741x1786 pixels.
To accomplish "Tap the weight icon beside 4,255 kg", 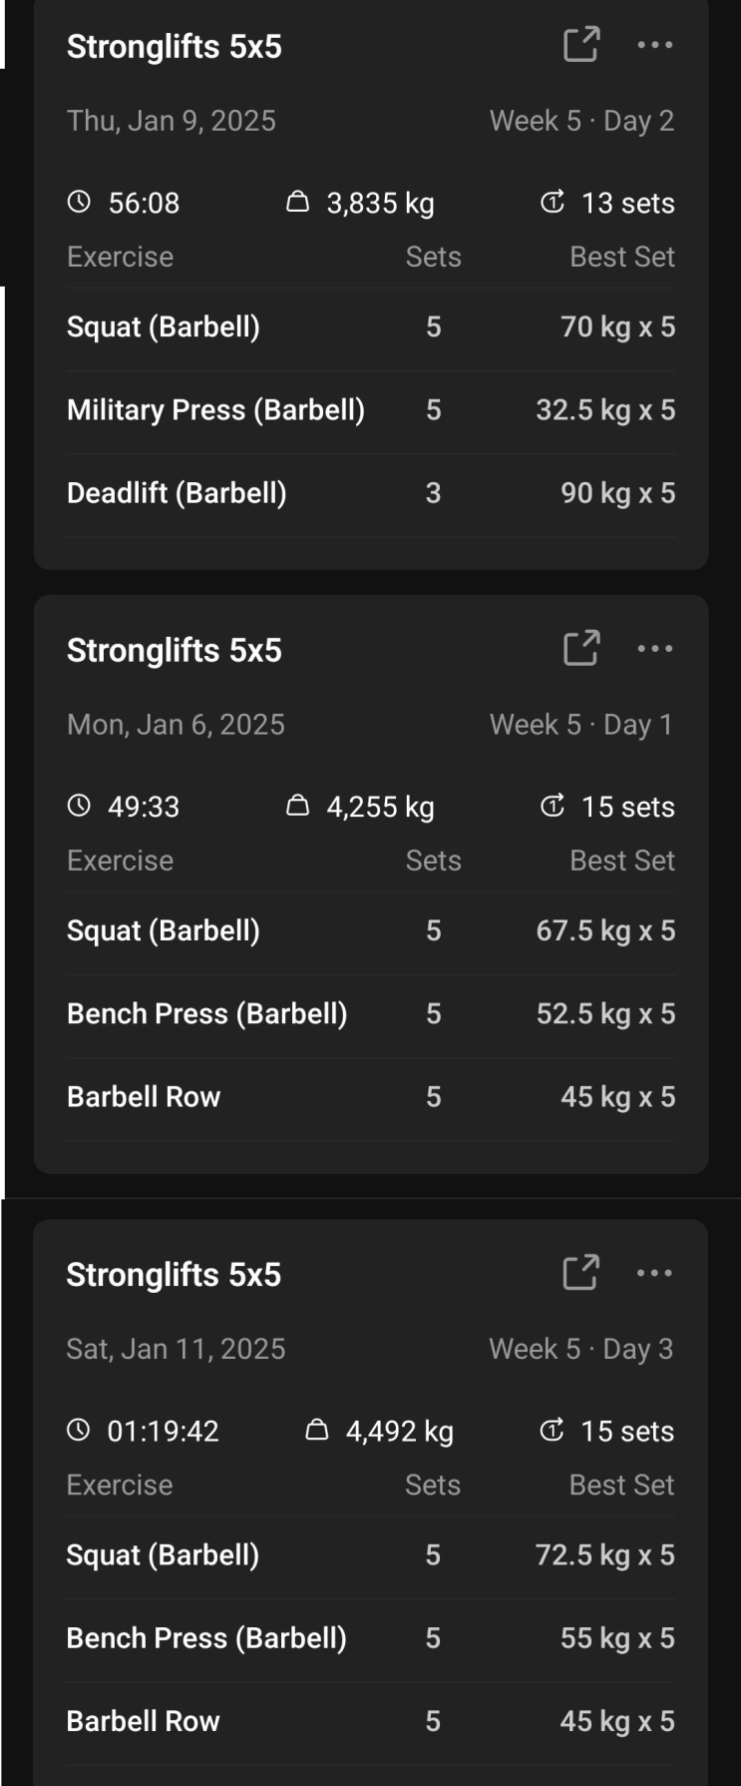I will point(297,806).
